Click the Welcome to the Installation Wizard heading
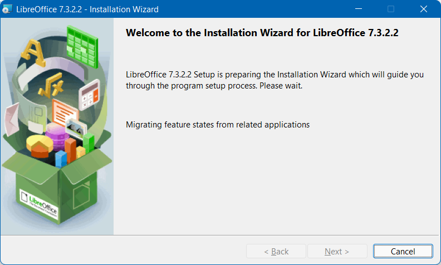The width and height of the screenshot is (441, 265). click(x=262, y=32)
